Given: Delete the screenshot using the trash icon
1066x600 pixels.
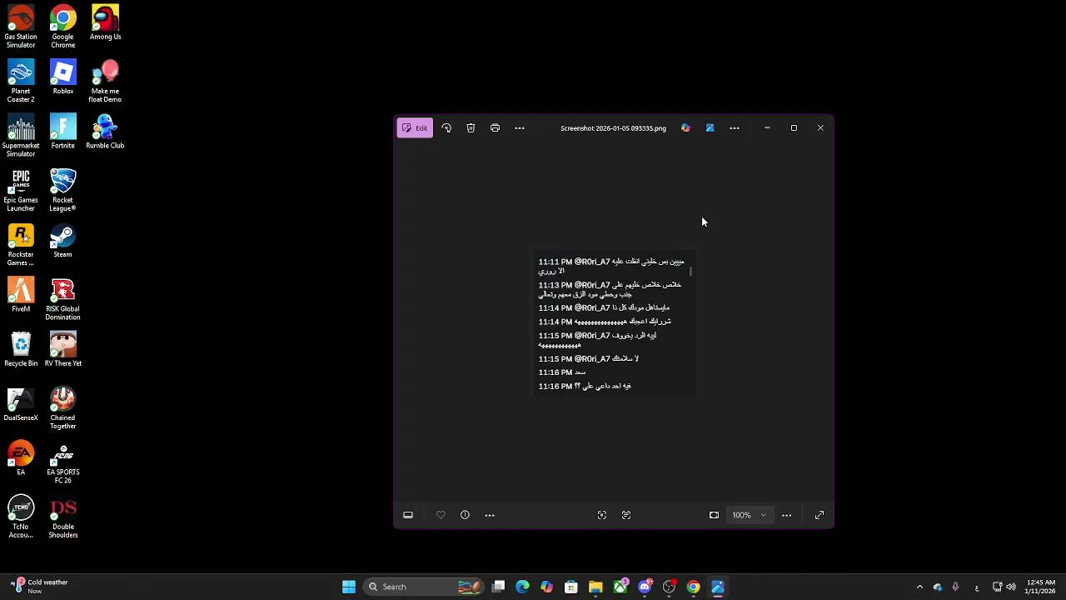Looking at the screenshot, I should point(471,128).
